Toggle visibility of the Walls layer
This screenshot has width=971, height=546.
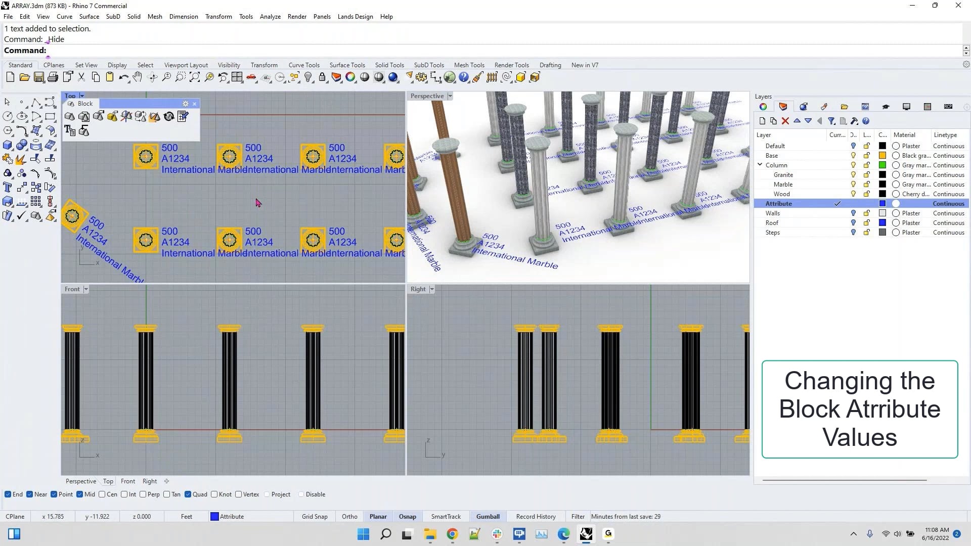coord(853,213)
